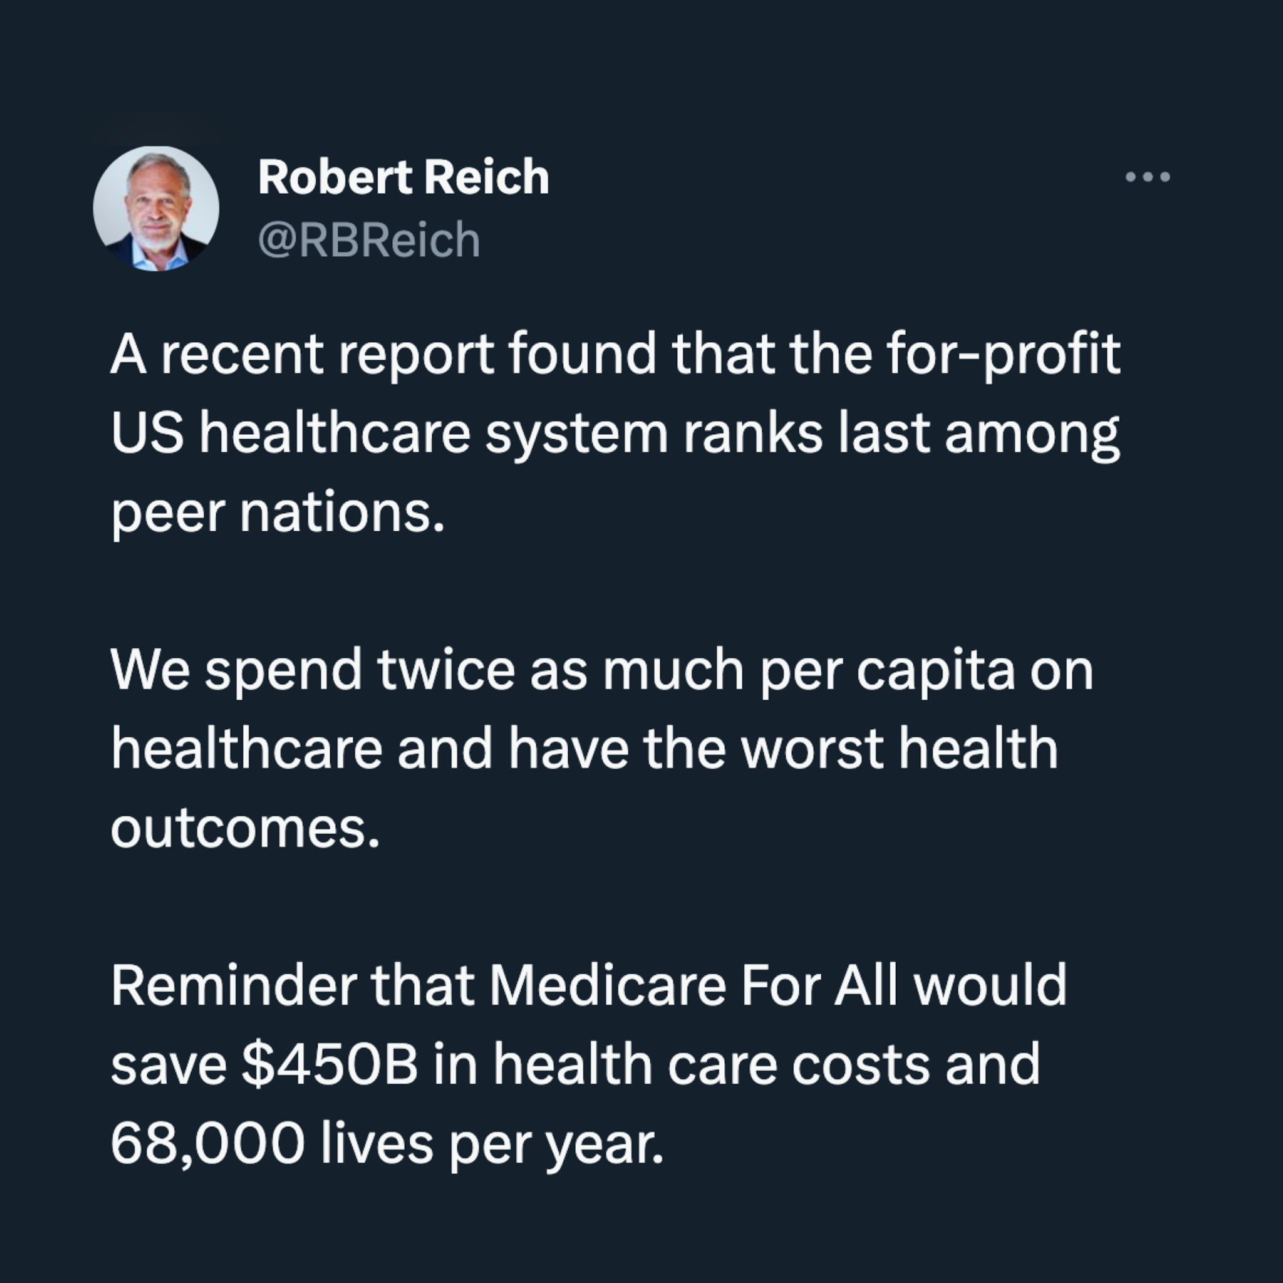1283x1283 pixels.
Task: Click the words "worst health"
Action: tap(899, 749)
